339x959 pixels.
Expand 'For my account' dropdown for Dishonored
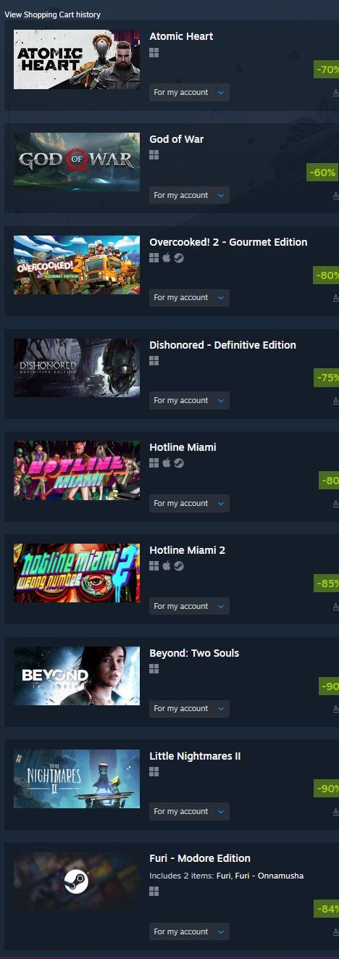click(189, 401)
